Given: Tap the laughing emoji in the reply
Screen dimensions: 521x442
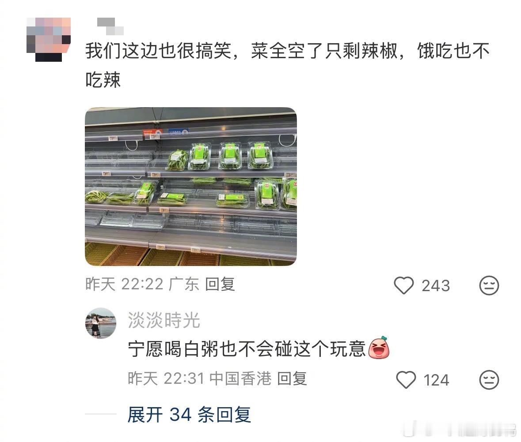Looking at the screenshot, I should click(x=379, y=348).
